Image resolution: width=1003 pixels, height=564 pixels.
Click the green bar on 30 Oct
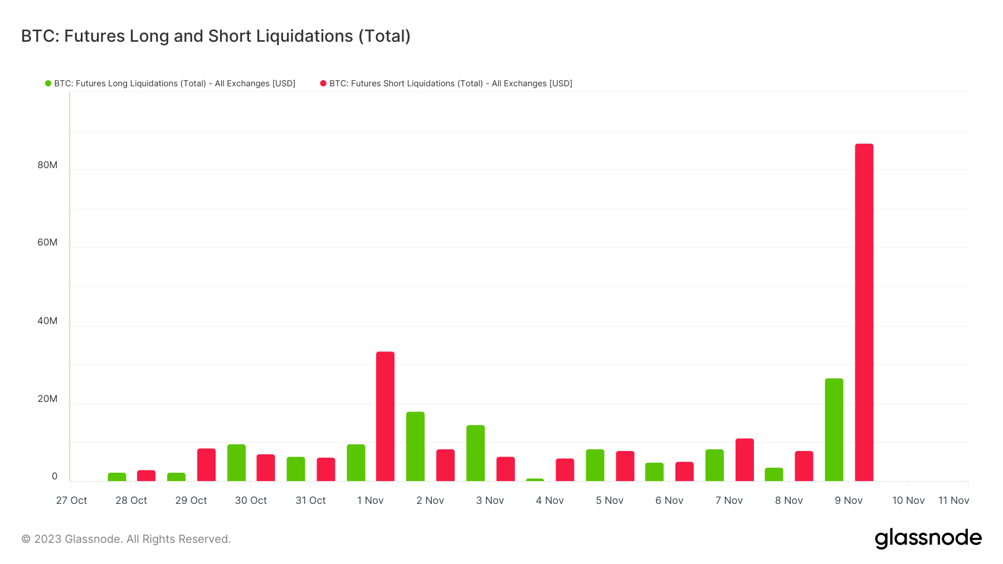[236, 463]
